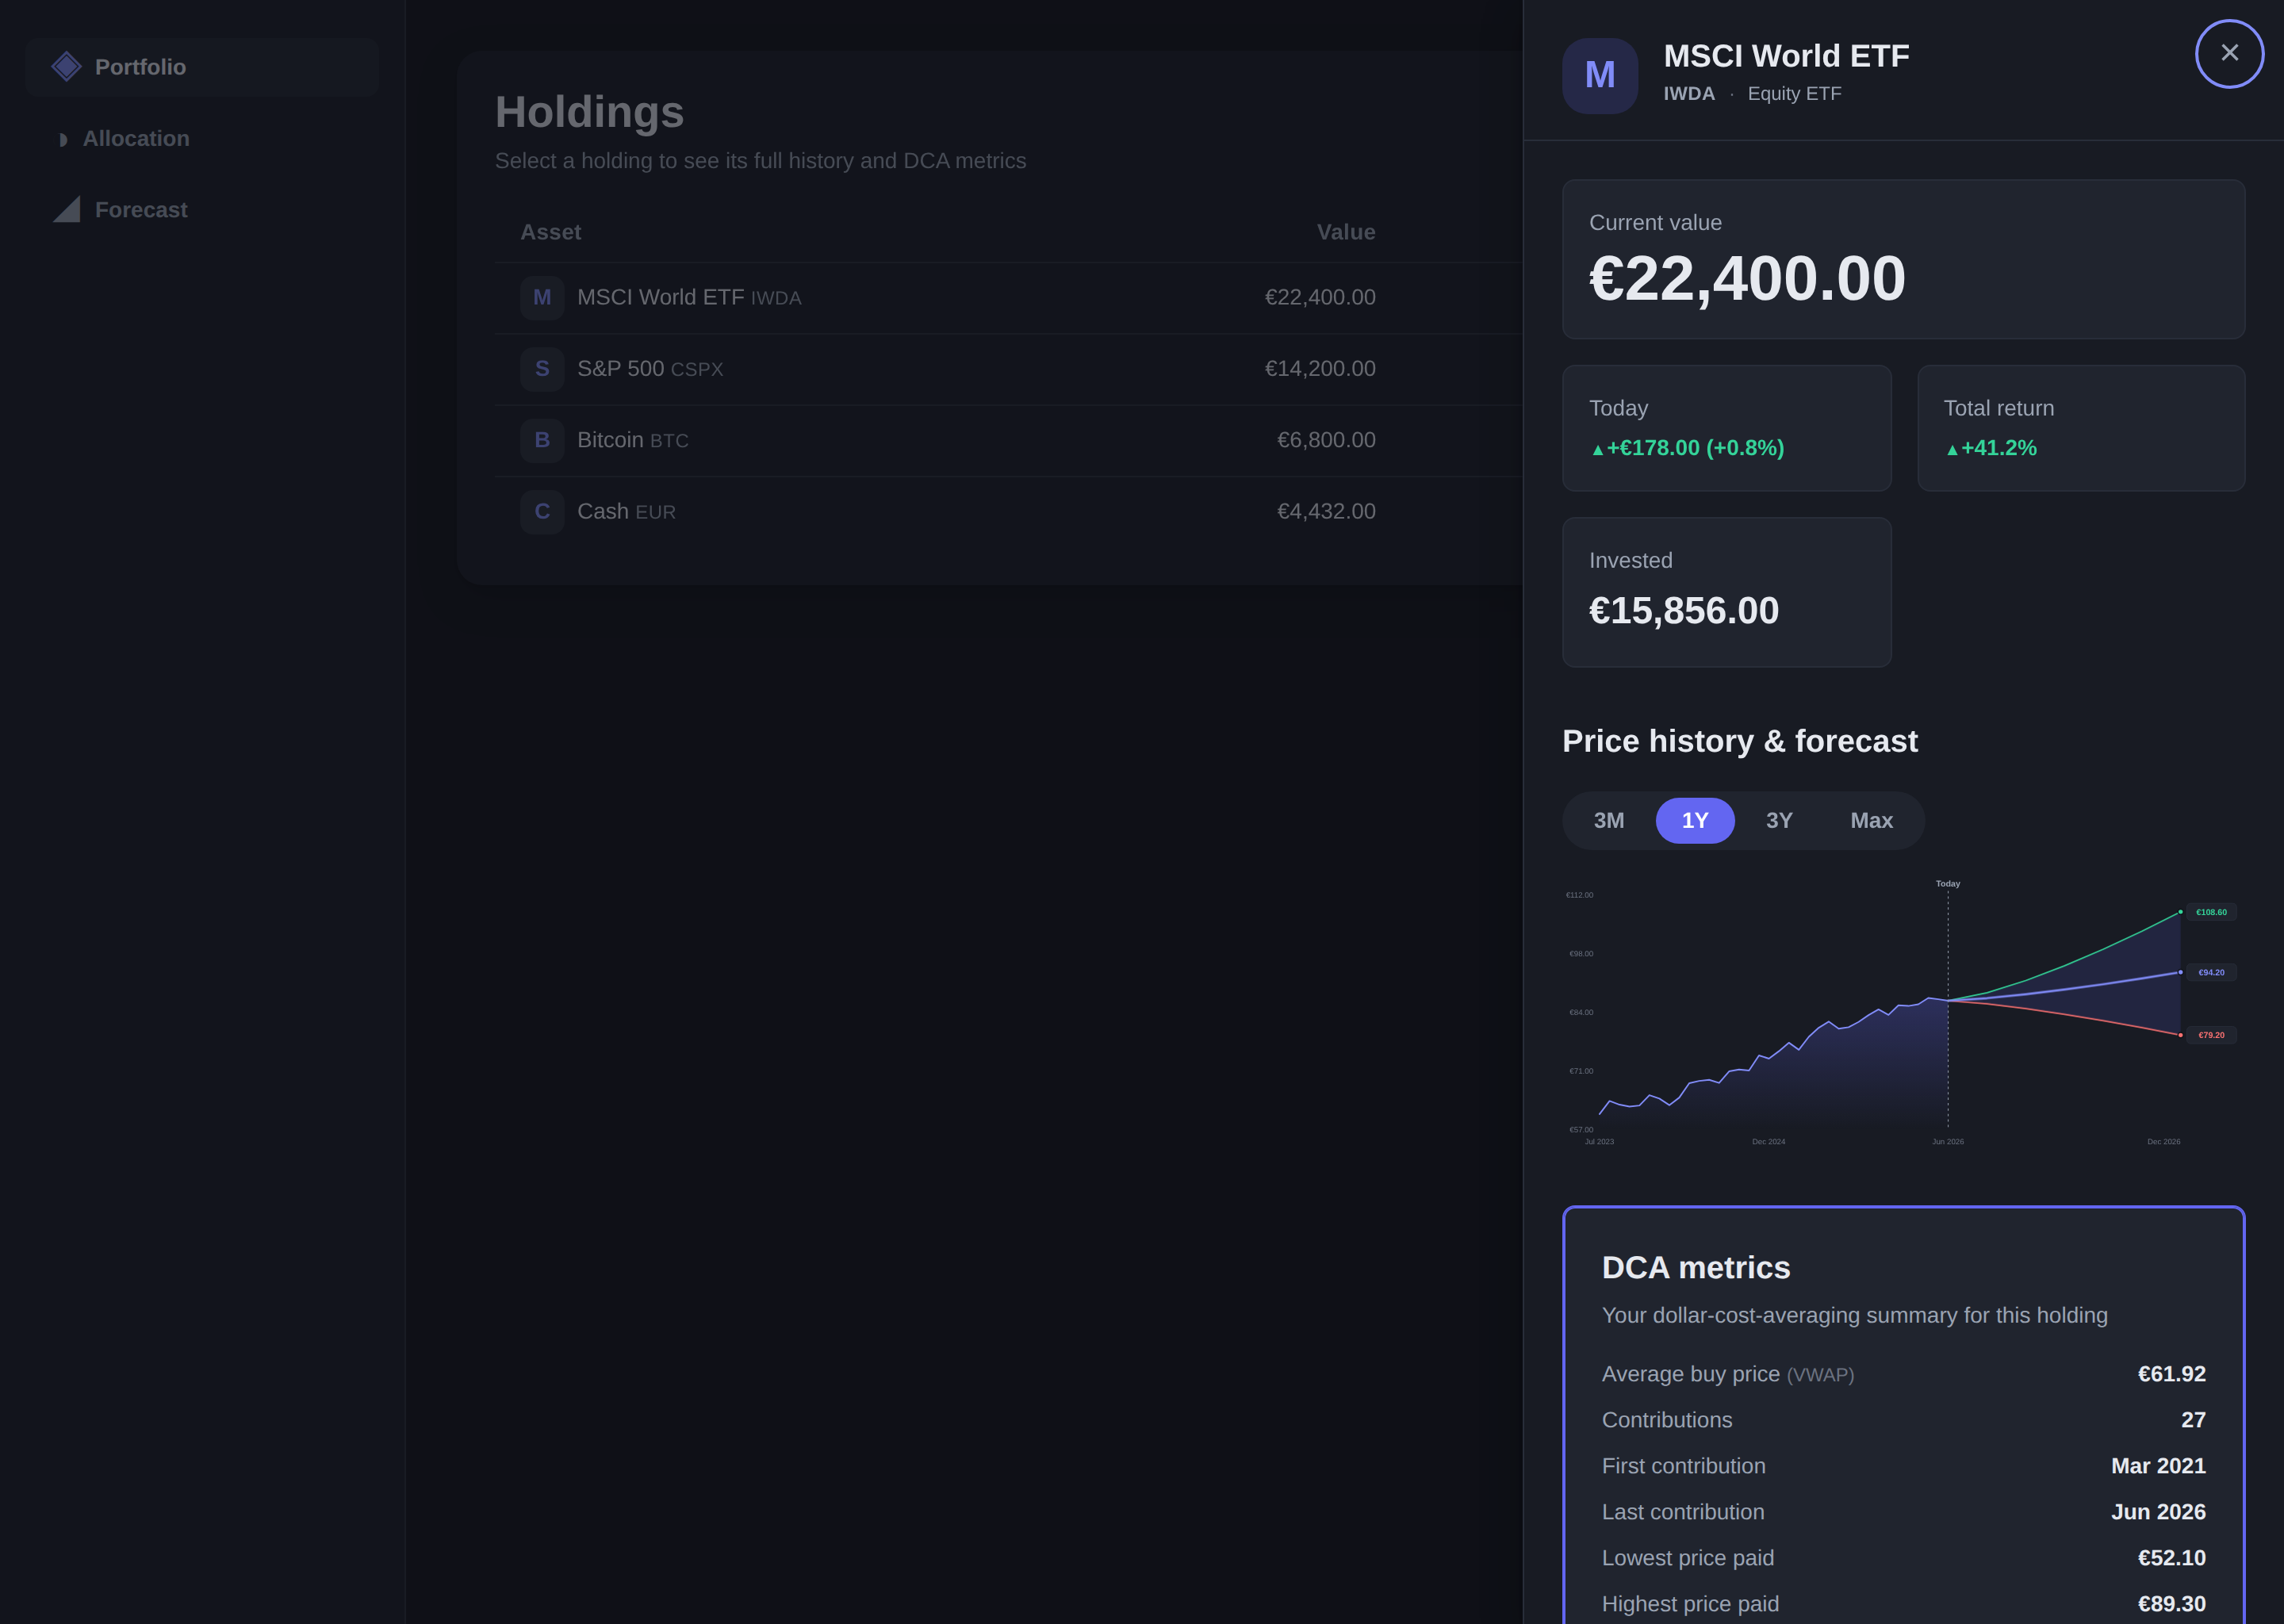The height and width of the screenshot is (1624, 2284).
Task: Click the €6,800.00 value cell
Action: [1326, 440]
